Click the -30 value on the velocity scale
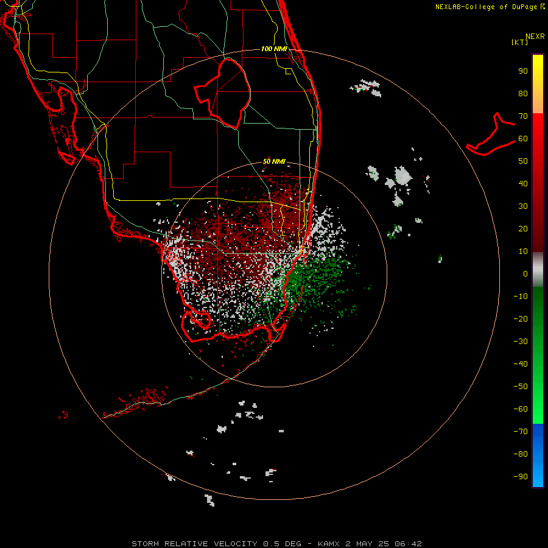 click(521, 342)
